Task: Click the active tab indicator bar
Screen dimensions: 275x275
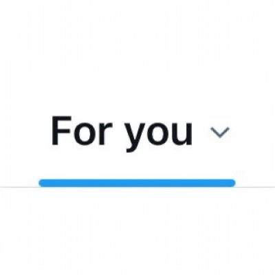Action: (137, 183)
